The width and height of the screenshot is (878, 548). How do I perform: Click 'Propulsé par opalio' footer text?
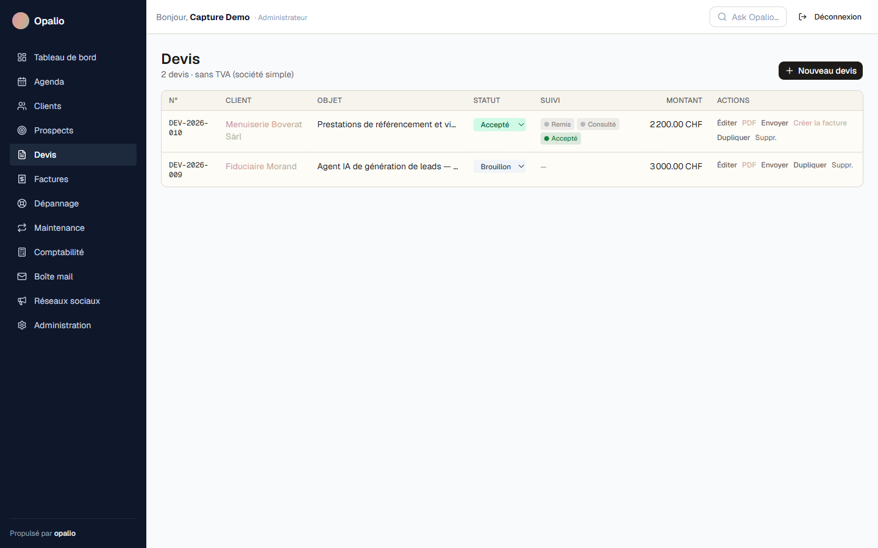(43, 533)
